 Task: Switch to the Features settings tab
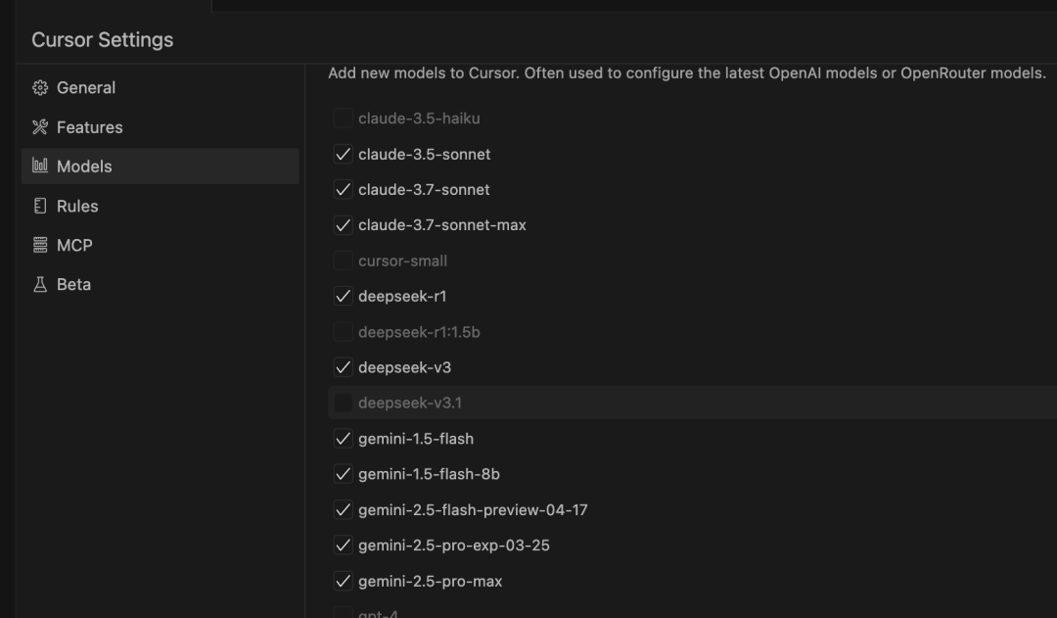[89, 127]
